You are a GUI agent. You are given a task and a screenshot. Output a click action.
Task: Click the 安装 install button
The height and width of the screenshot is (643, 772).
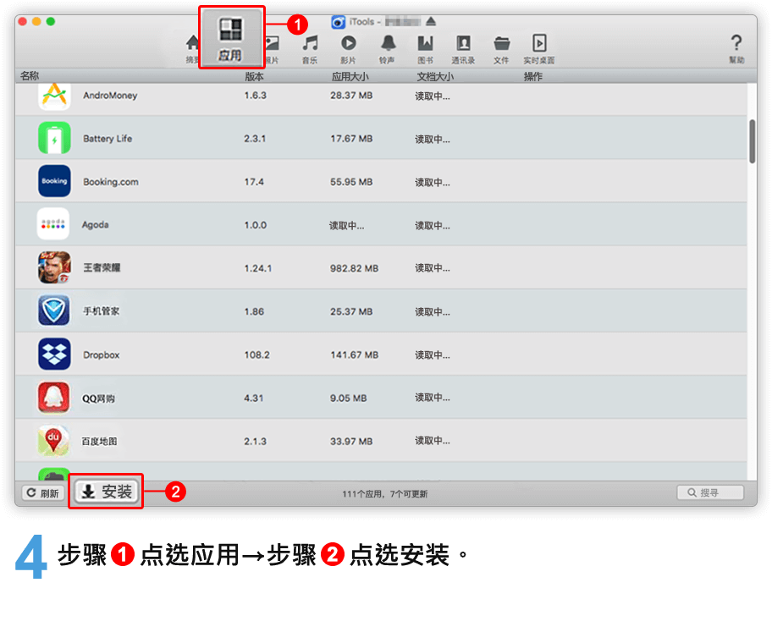click(106, 492)
